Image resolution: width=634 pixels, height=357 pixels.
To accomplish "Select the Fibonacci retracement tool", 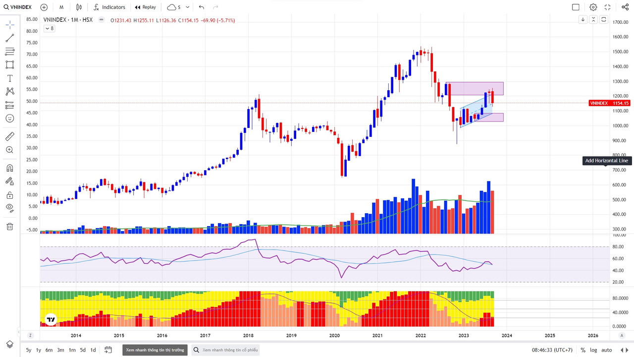I will [10, 52].
